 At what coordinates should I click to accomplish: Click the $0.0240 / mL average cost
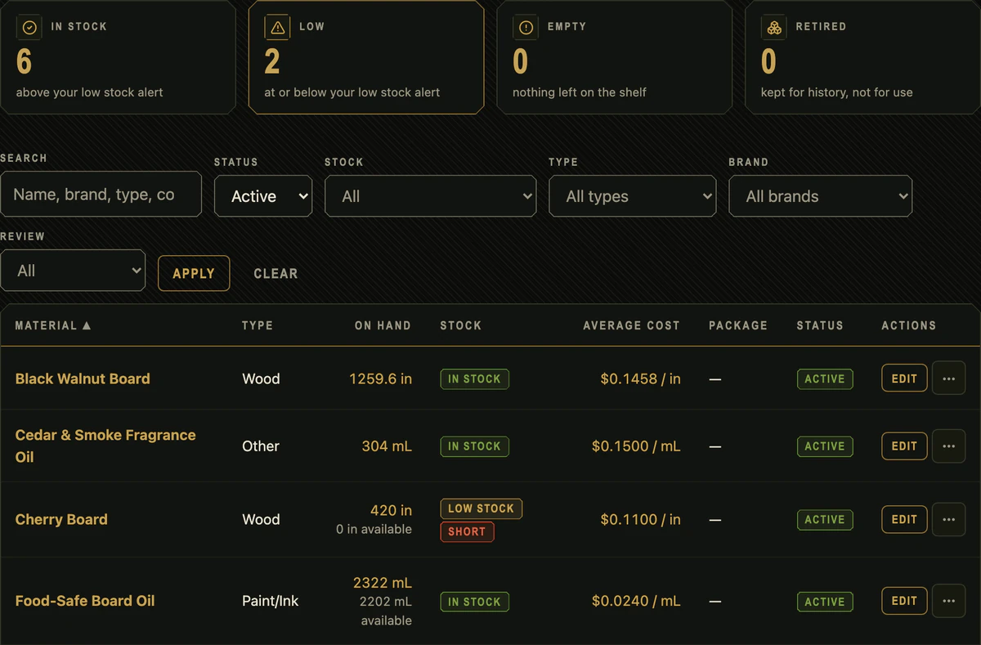[x=636, y=601]
